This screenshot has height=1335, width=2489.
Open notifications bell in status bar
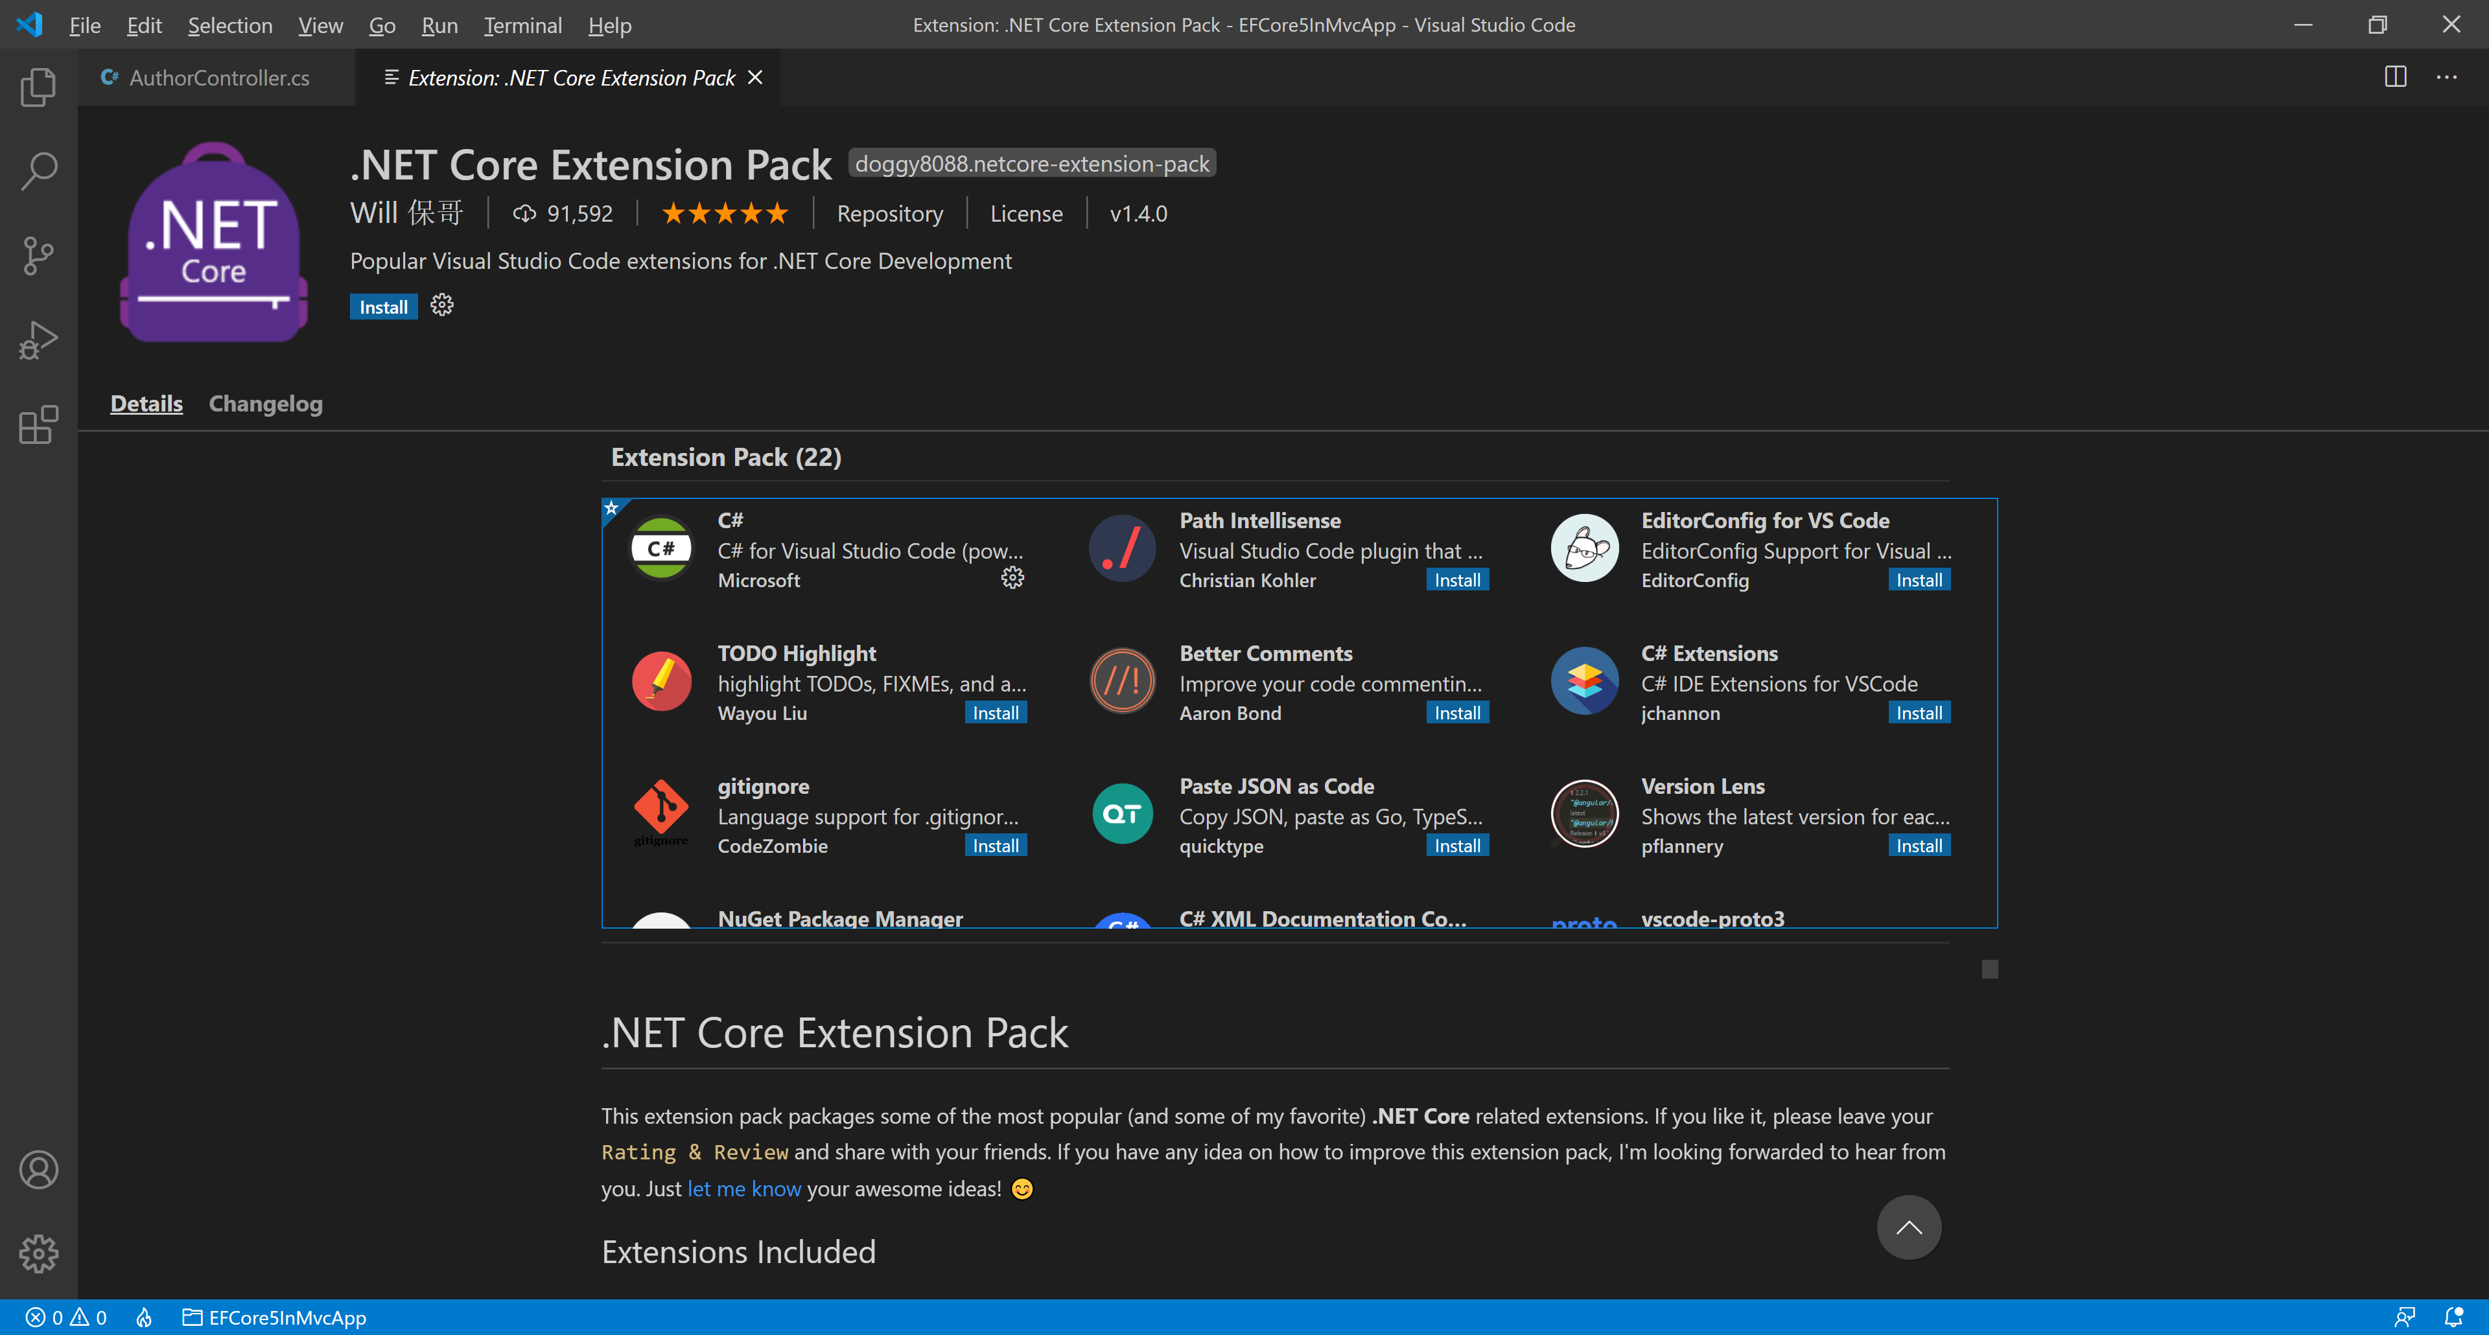(x=2453, y=1317)
